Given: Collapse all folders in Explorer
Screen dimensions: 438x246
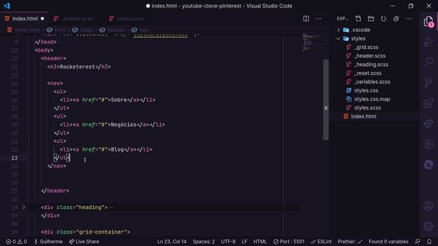Looking at the screenshot, I should coord(396,18).
